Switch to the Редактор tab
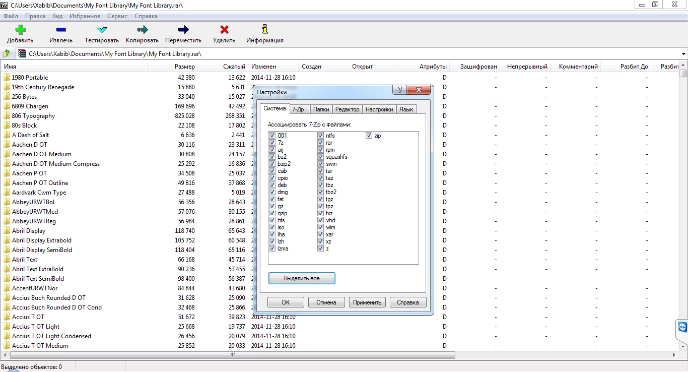Image resolution: width=688 pixels, height=372 pixels. pos(348,109)
